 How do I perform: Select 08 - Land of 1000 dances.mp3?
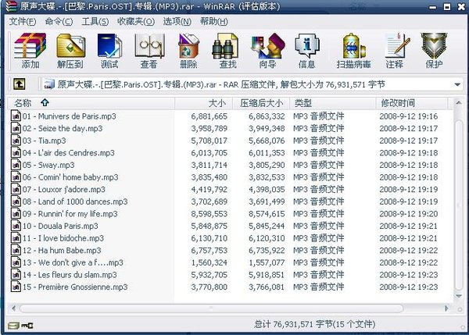coord(75,201)
